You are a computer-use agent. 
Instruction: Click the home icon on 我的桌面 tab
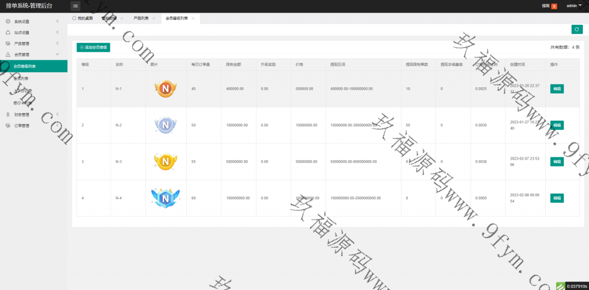pos(74,18)
